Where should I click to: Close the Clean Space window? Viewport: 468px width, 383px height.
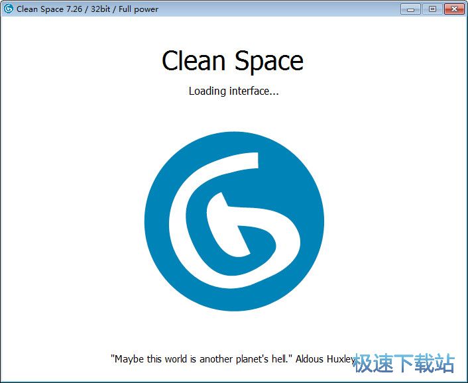pyautogui.click(x=453, y=9)
